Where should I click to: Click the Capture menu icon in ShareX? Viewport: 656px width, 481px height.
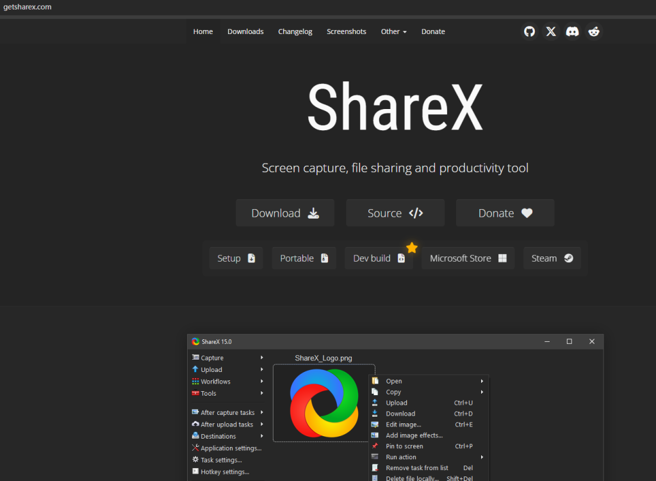(x=195, y=357)
